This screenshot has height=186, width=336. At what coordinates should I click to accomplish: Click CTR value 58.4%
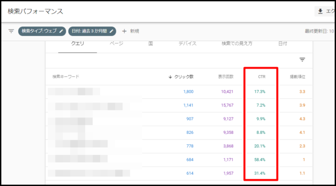tap(259, 160)
